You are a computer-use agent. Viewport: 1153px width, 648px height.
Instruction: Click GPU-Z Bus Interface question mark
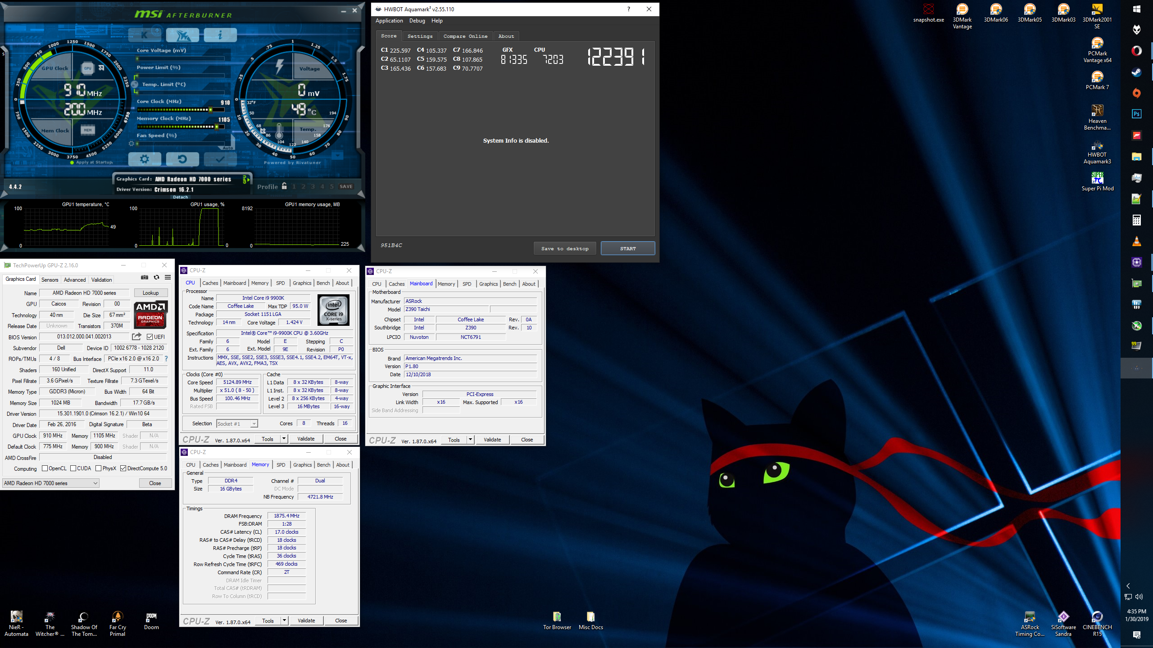tap(166, 359)
